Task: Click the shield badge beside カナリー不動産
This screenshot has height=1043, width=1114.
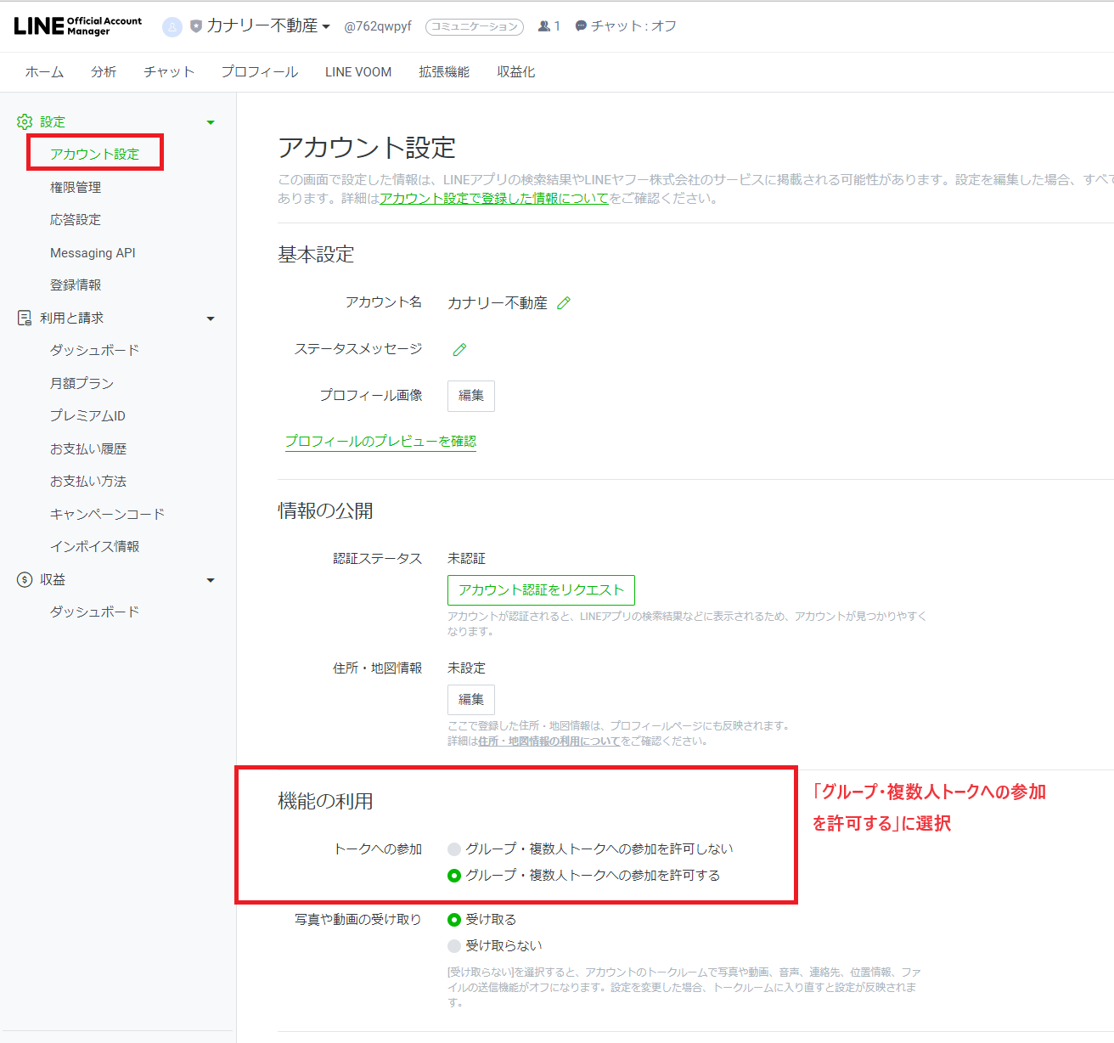Action: [x=196, y=26]
